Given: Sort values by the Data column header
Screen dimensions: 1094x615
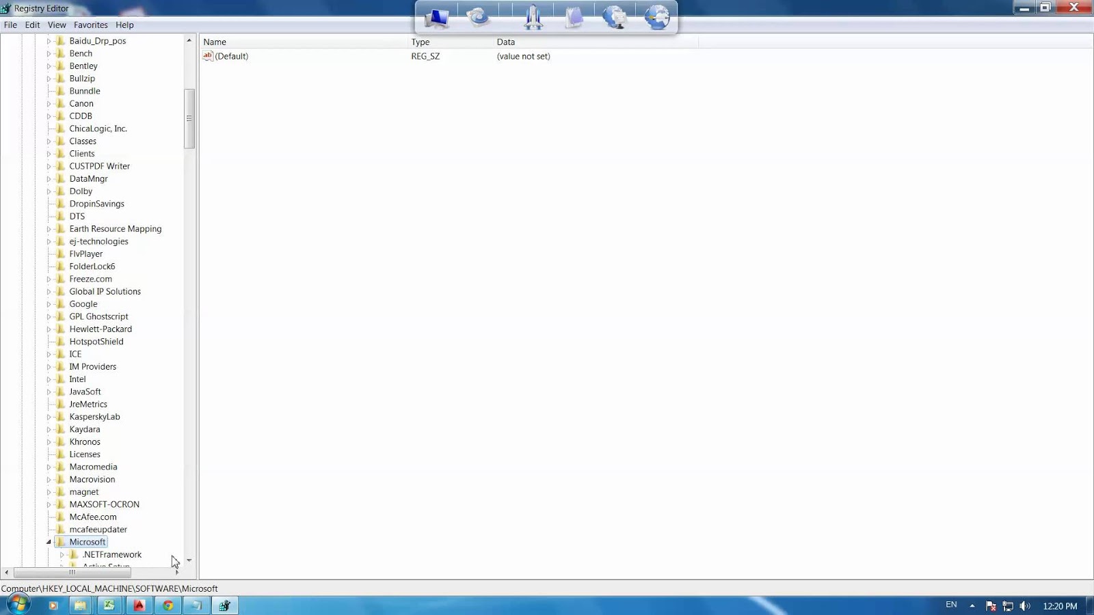Looking at the screenshot, I should 596,42.
